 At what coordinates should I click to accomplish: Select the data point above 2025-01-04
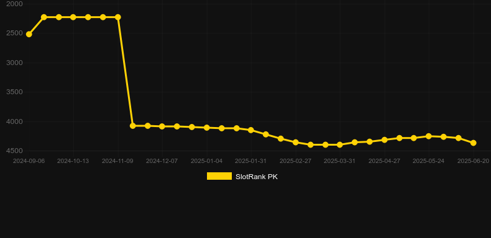[x=207, y=128]
